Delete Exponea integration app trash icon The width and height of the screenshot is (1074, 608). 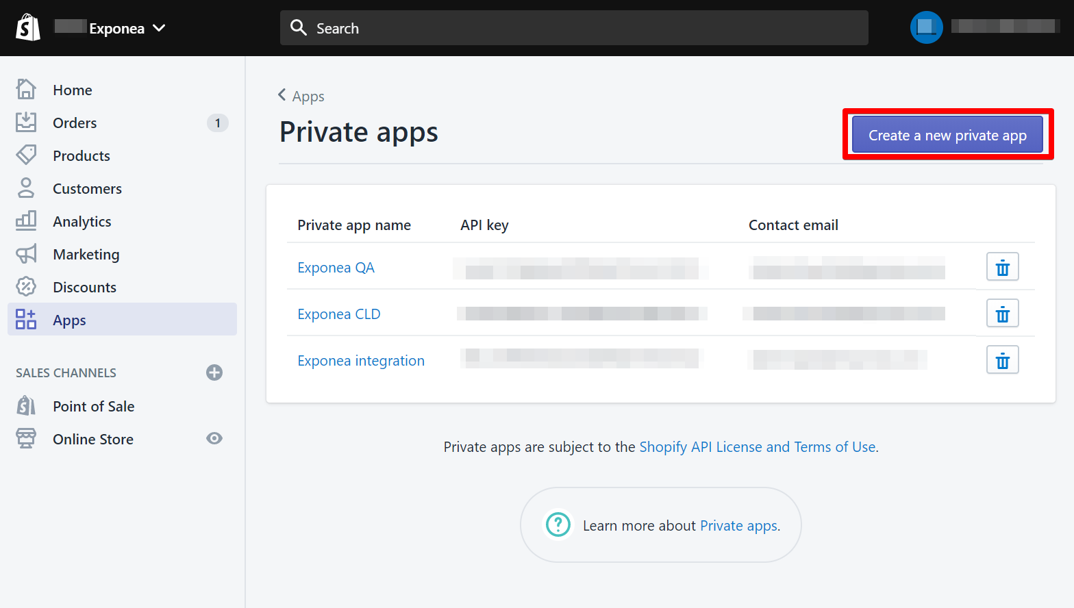(x=1003, y=360)
